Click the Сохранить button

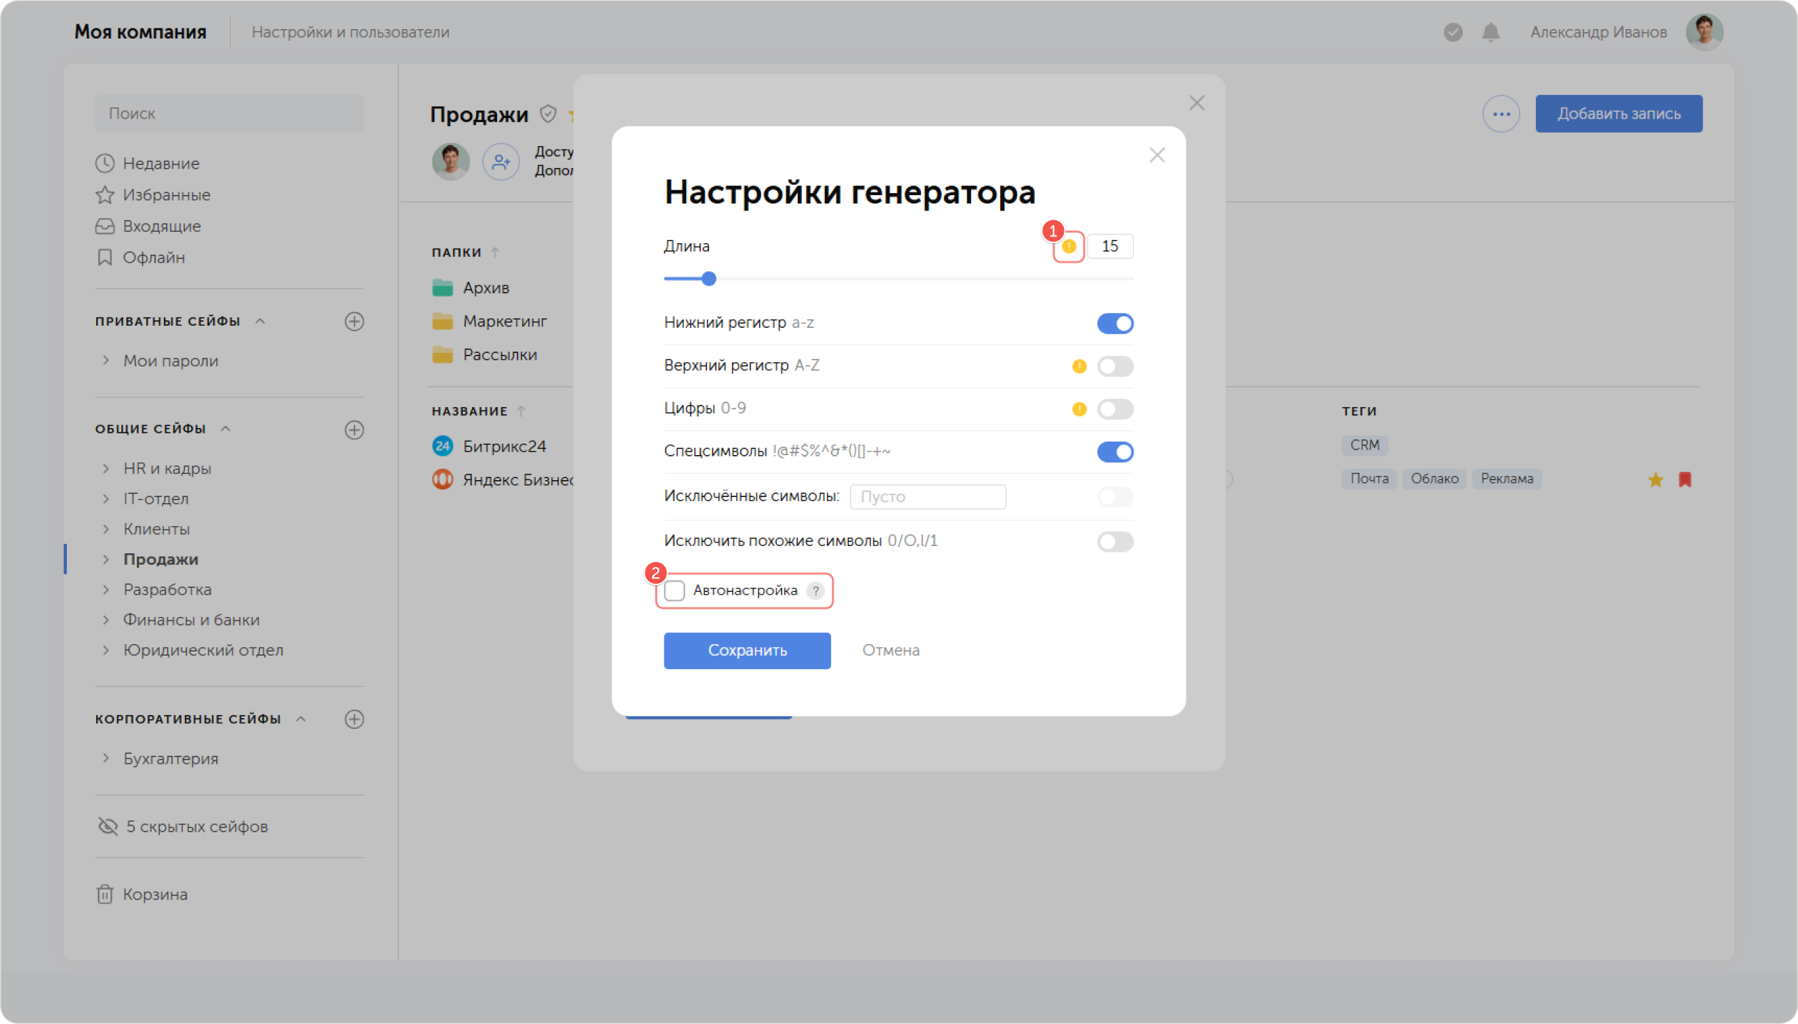tap(747, 651)
